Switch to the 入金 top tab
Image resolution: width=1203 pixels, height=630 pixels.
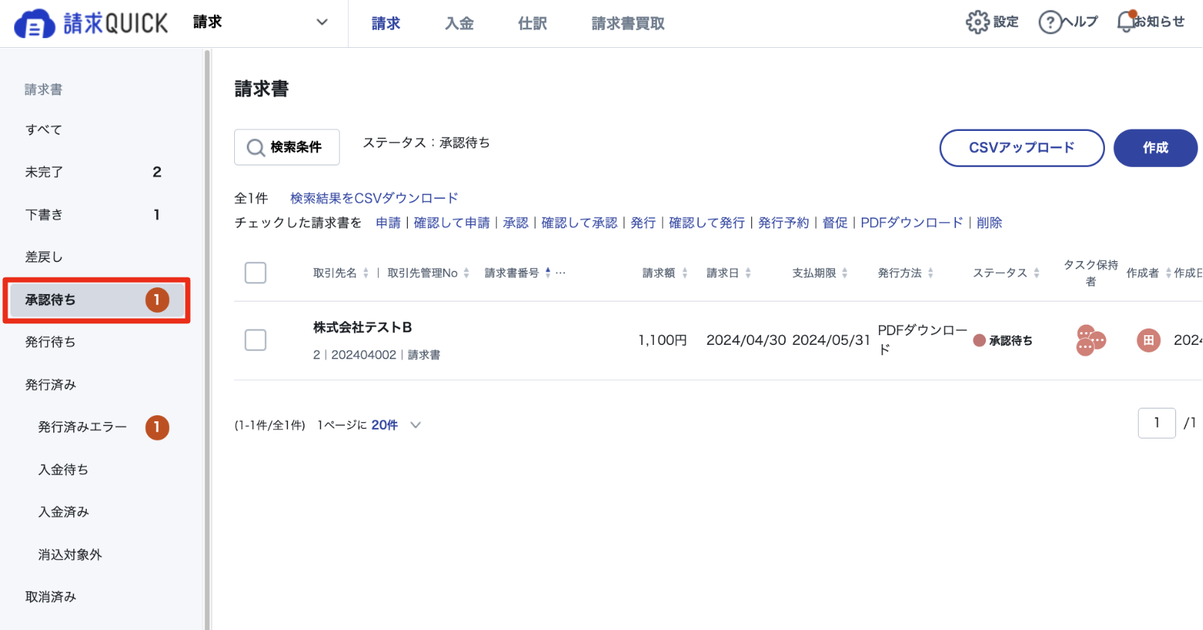(x=459, y=24)
